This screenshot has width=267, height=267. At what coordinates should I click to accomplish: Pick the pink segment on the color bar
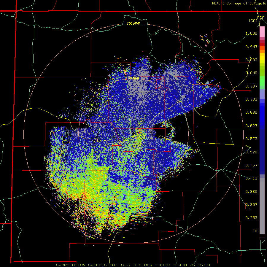(262, 32)
